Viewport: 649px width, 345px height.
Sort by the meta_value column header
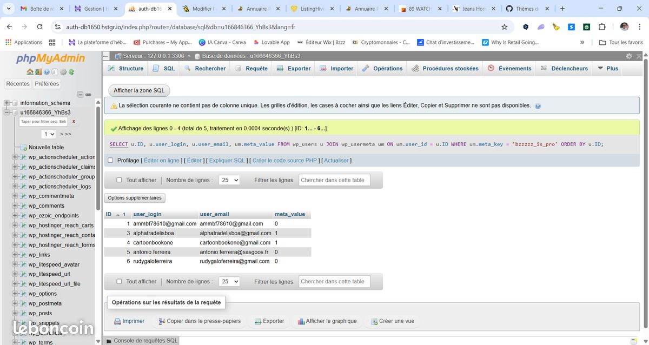[x=290, y=214]
